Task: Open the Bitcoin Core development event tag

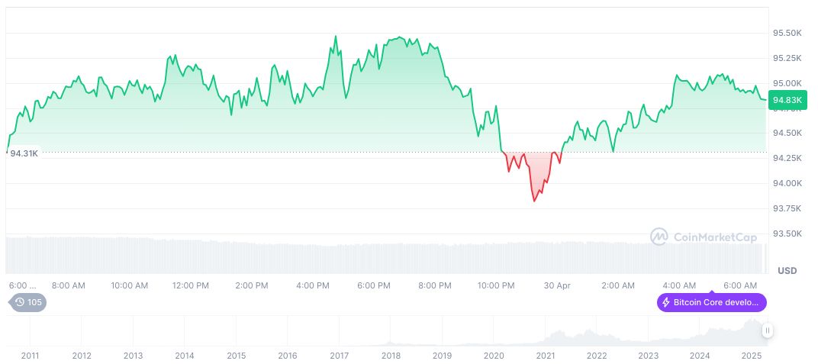Action: [711, 302]
